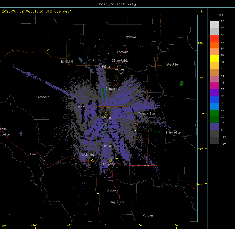The height and width of the screenshot is (229, 235).
Task: Select the yellow diamond marker near RedDeer
Action: coord(116,76)
